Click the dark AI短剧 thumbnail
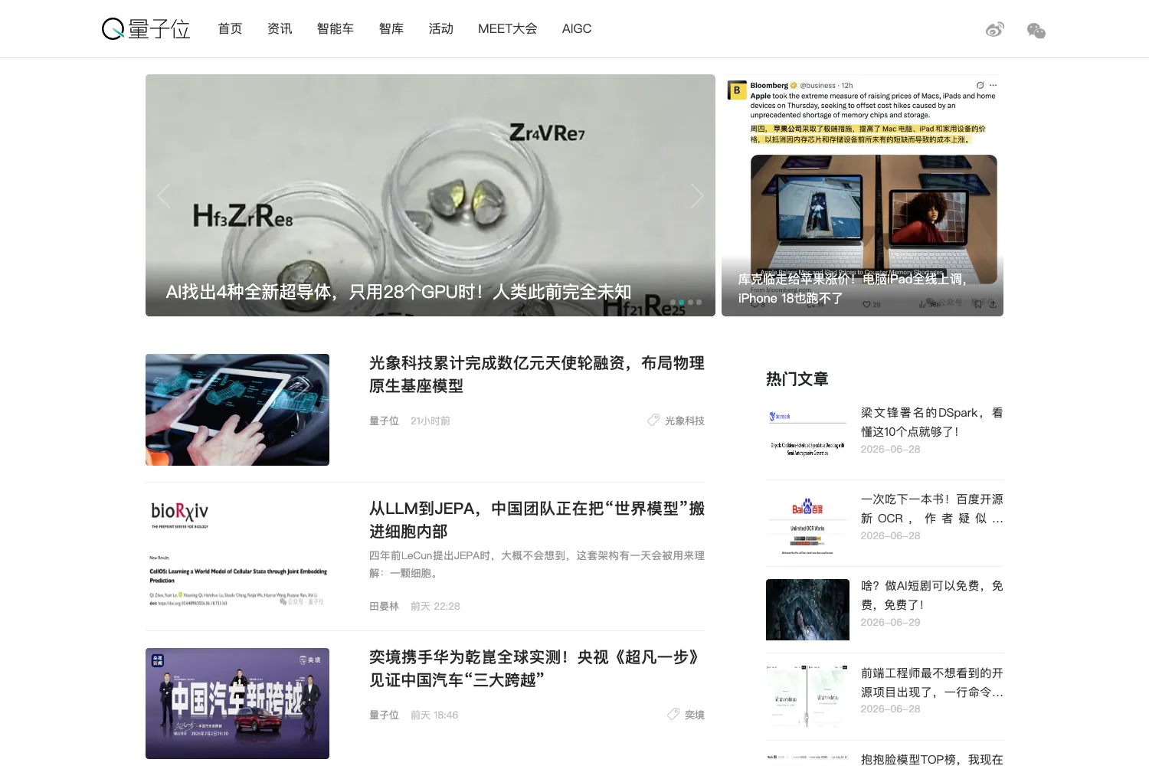Screen dimensions: 1149x766 pos(807,610)
